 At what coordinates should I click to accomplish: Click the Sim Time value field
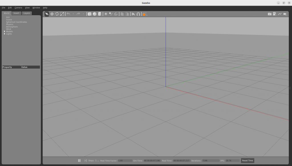pos(152,161)
